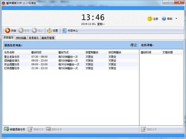This screenshot has width=186, height=139.
Task: Open the 播音员管理 tab
Action: click(x=48, y=38)
